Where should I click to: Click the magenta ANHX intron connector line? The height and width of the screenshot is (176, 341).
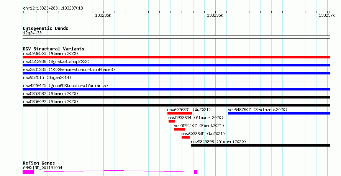tap(114, 171)
